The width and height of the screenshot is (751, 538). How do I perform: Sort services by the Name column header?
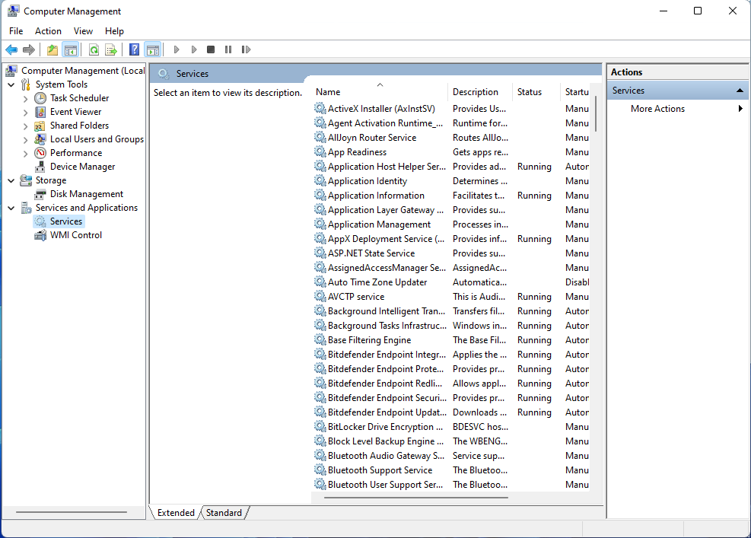point(380,92)
